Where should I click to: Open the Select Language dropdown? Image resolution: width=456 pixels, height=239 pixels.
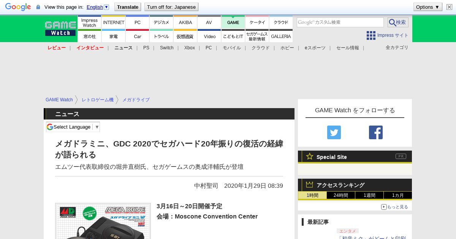point(73,127)
